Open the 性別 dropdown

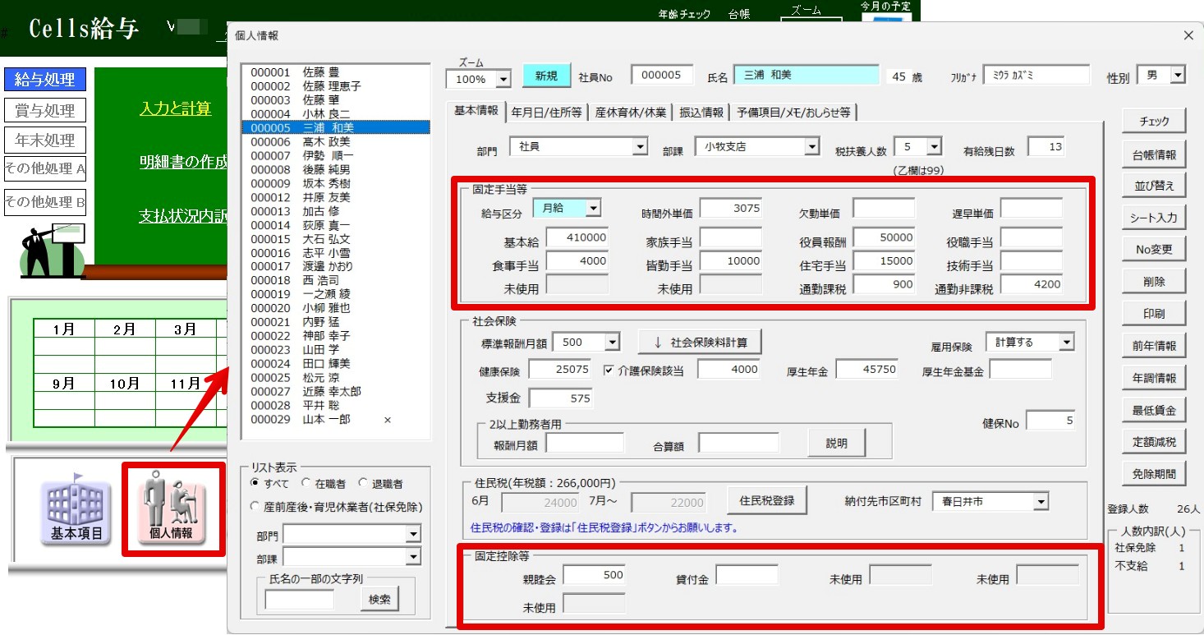point(1178,76)
